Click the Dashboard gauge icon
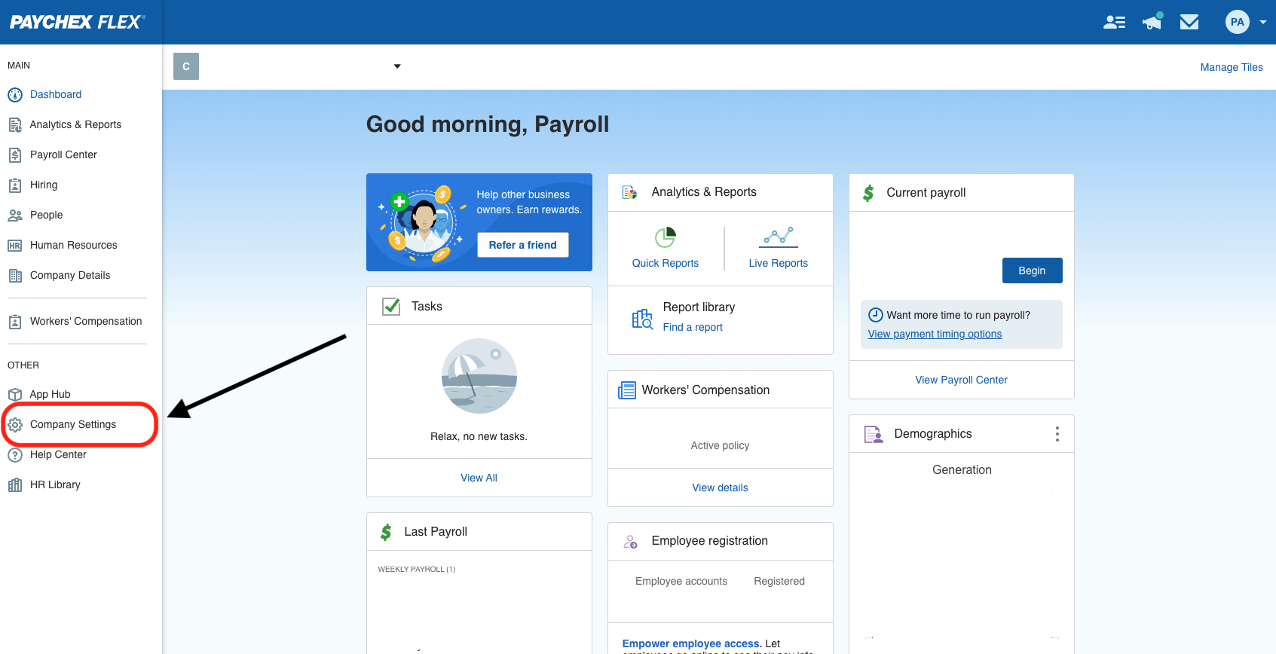Viewport: 1276px width, 654px height. 15,95
